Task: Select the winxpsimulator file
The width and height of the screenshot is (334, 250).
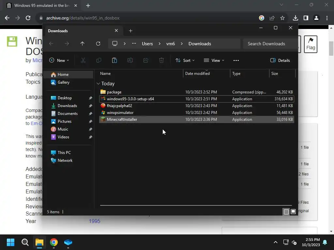Action: (x=196, y=112)
